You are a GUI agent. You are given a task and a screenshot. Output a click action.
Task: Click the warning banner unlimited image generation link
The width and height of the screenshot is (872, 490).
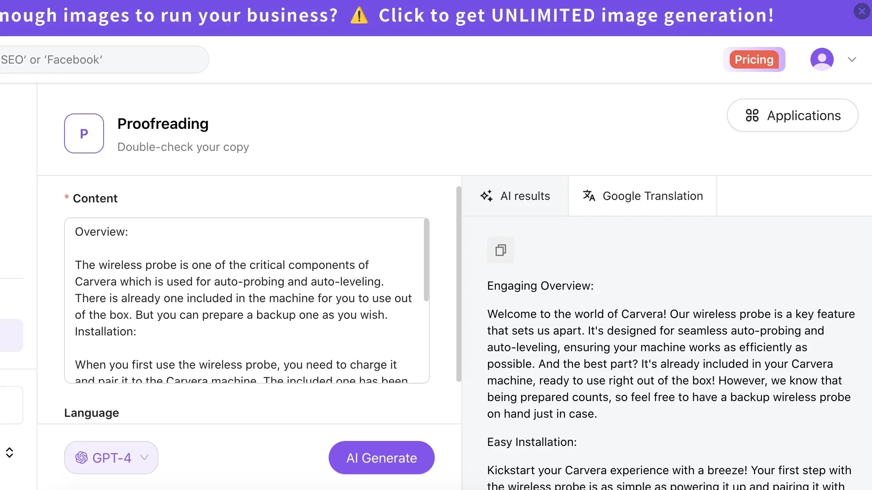click(576, 16)
